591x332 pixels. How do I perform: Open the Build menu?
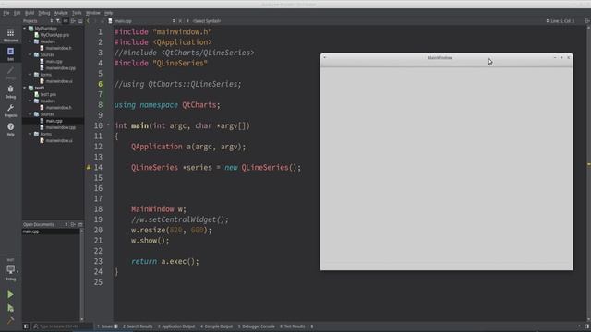[30, 13]
